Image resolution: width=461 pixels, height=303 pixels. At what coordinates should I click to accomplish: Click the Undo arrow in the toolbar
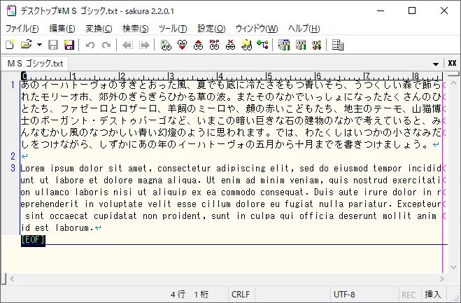tap(90, 45)
